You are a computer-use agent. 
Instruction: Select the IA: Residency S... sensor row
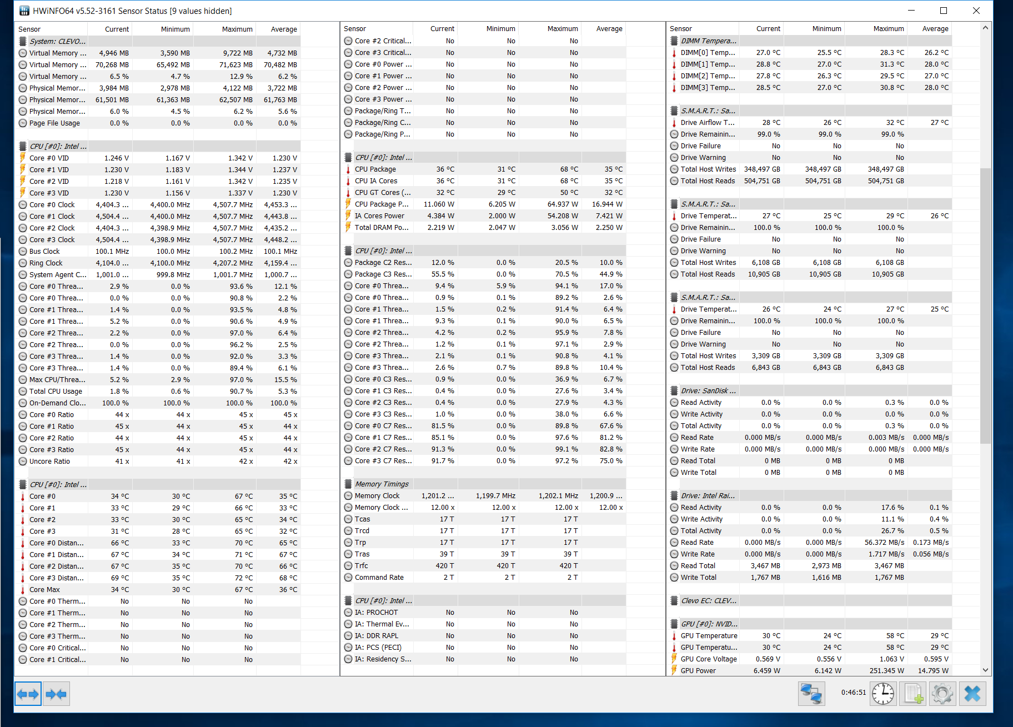point(483,659)
